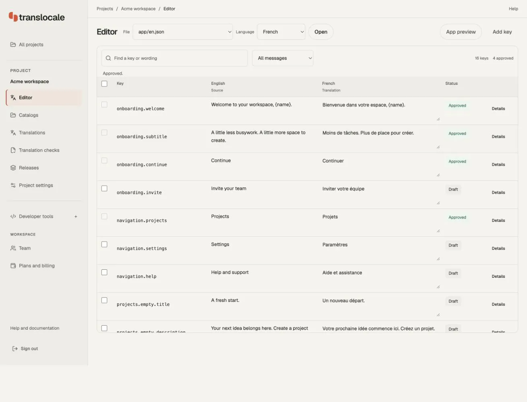Screen dimensions: 527x402
Task: Click the '4 approved' counter text
Action: (503, 58)
